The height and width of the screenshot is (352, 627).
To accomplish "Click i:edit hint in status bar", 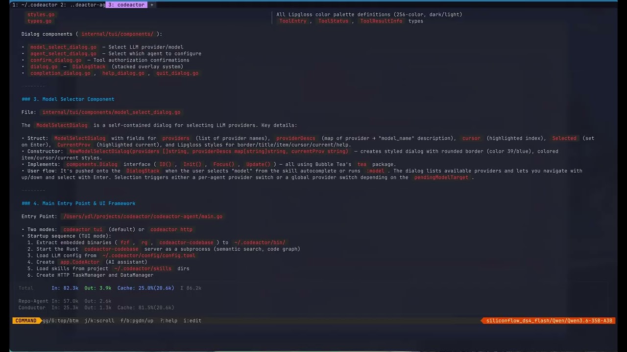I will tap(193, 321).
